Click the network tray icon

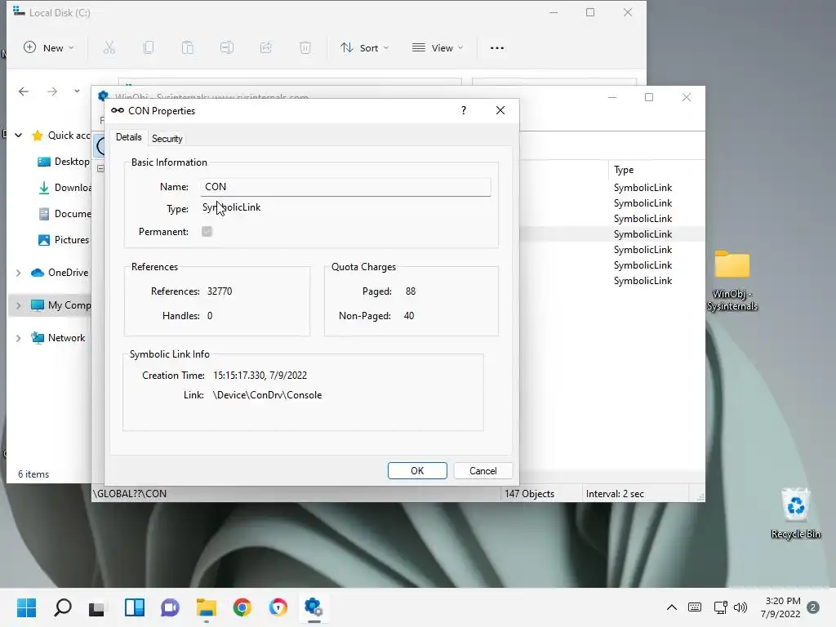(720, 607)
